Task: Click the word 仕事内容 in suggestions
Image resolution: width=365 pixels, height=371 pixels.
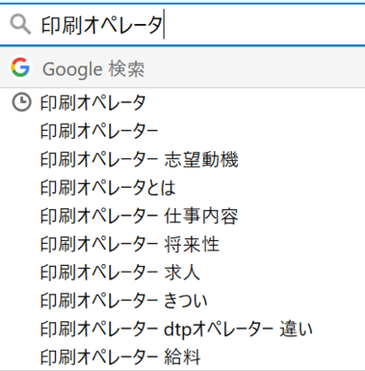Action: point(201,216)
